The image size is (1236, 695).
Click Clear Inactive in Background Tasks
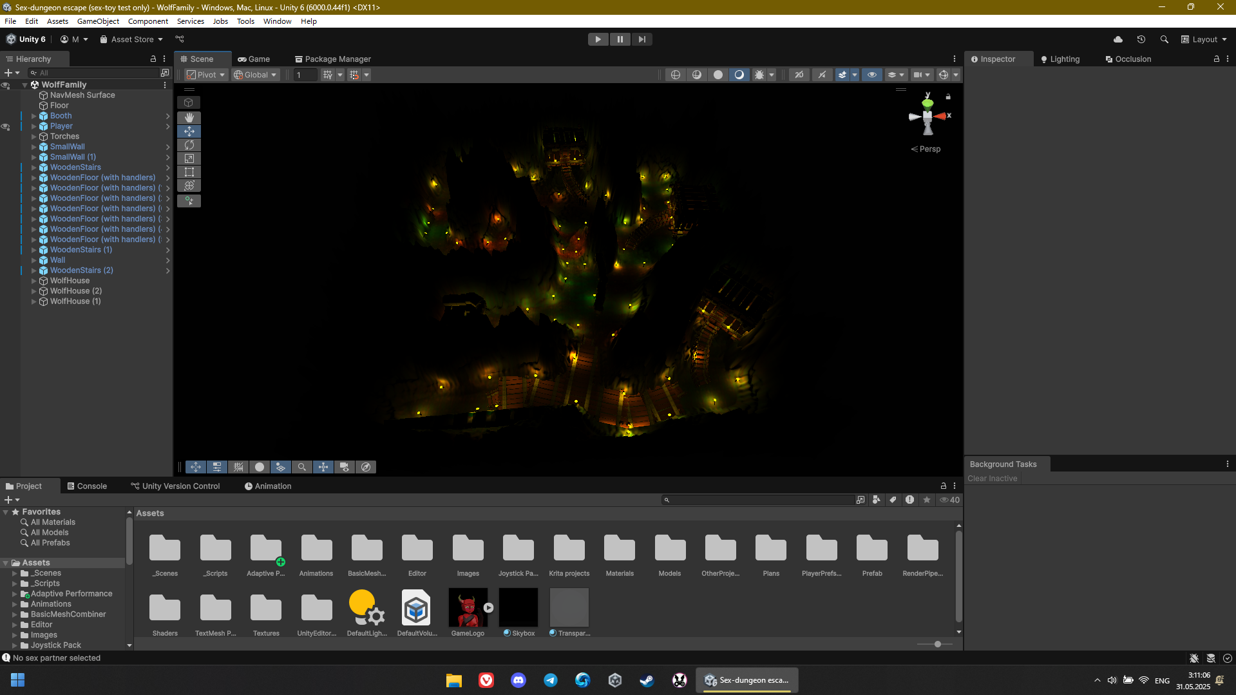[992, 479]
